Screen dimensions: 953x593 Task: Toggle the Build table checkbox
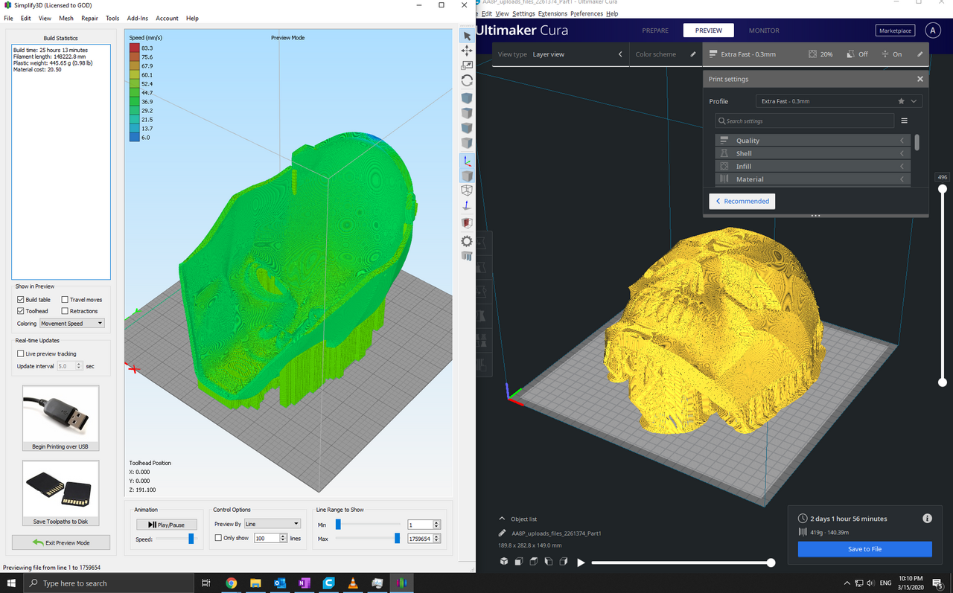click(x=21, y=300)
